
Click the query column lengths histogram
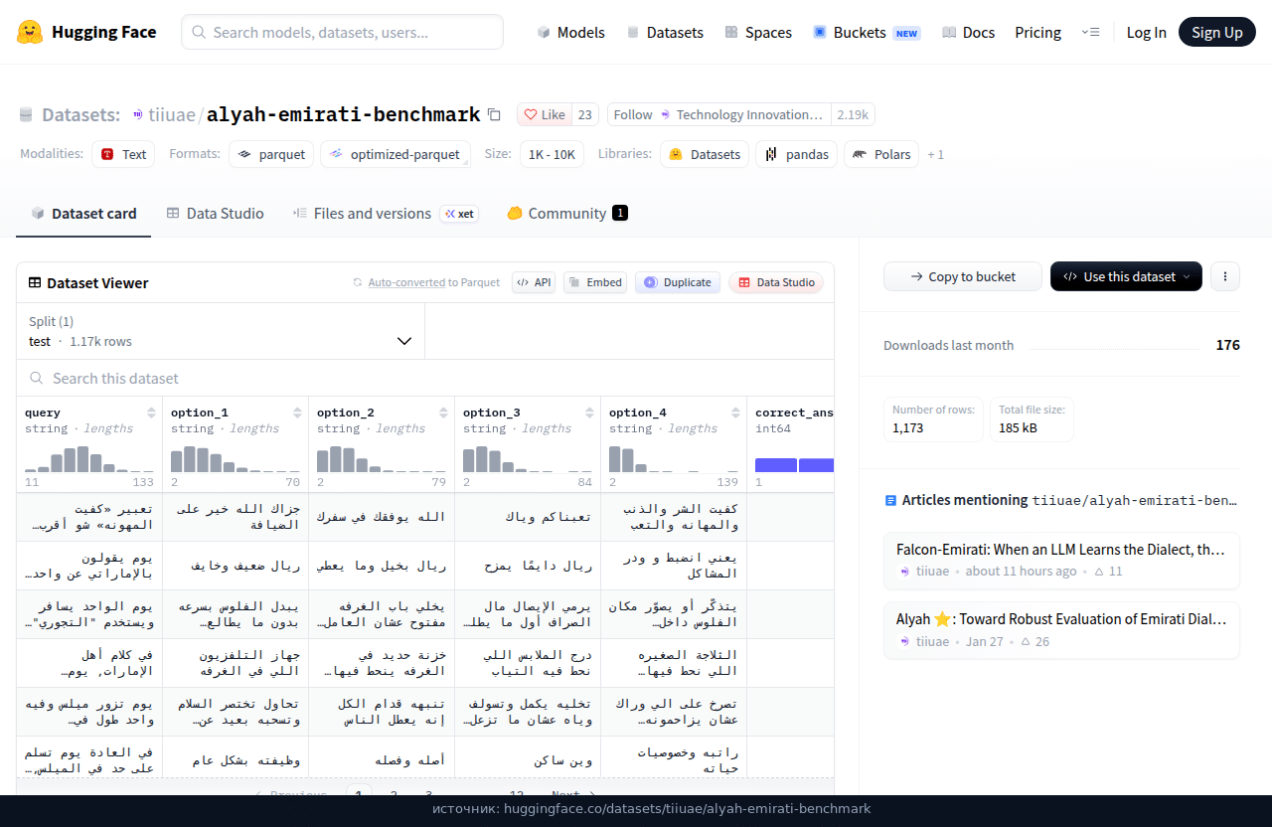tap(89, 459)
